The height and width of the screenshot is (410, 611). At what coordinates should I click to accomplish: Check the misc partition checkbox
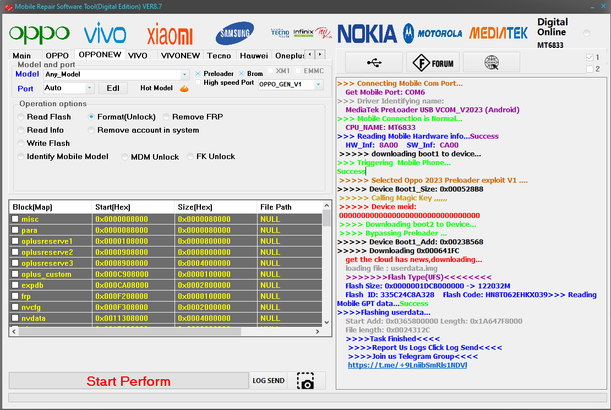[x=15, y=219]
